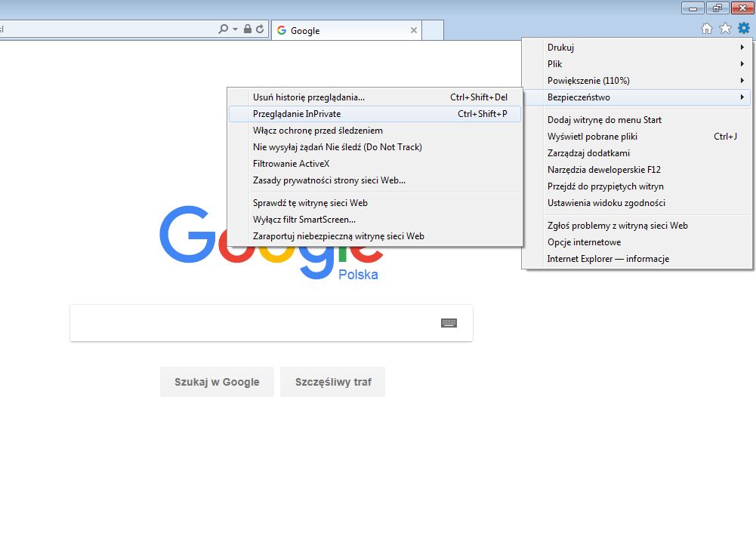Close the Google tab
The width and height of the screenshot is (756, 560).
[414, 30]
